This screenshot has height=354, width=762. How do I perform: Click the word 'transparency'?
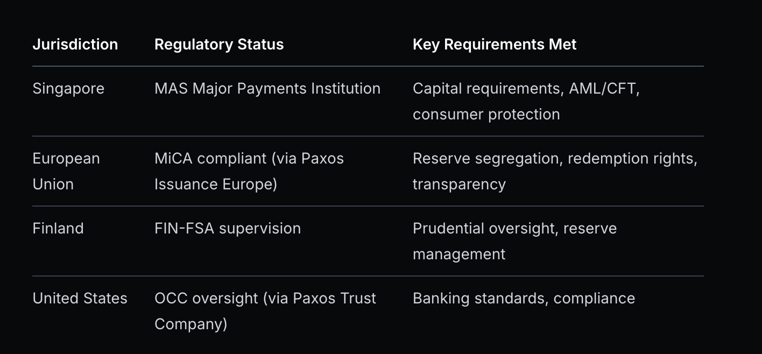coord(459,184)
